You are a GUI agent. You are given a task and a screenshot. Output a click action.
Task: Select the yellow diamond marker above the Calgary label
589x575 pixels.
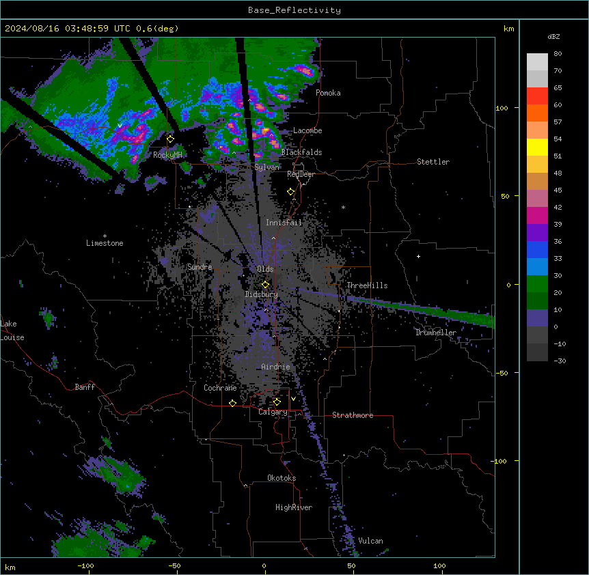click(x=277, y=402)
